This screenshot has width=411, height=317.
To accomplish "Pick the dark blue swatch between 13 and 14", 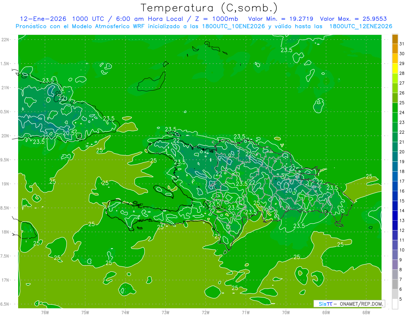I will tap(395, 215).
